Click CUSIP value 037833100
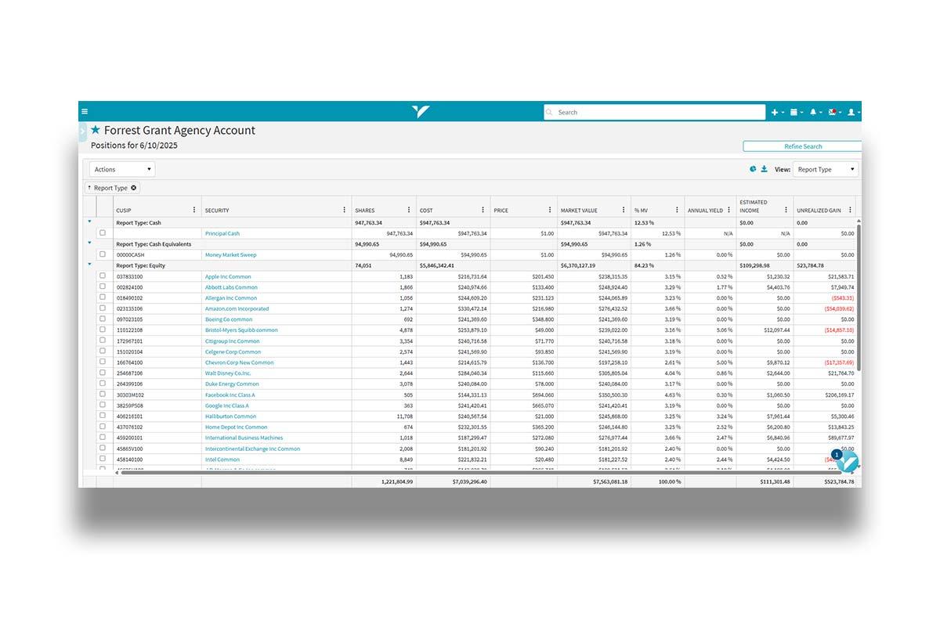 [x=129, y=276]
